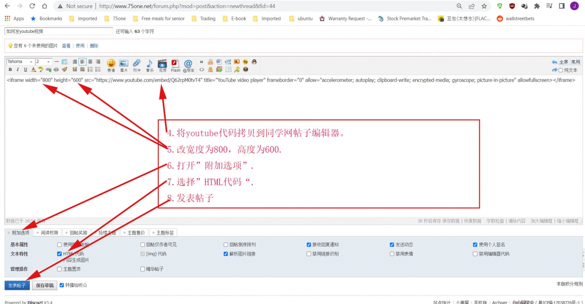This screenshot has height=304, width=585.
Task: Switch editor to 常用 mode
Action: (575, 62)
